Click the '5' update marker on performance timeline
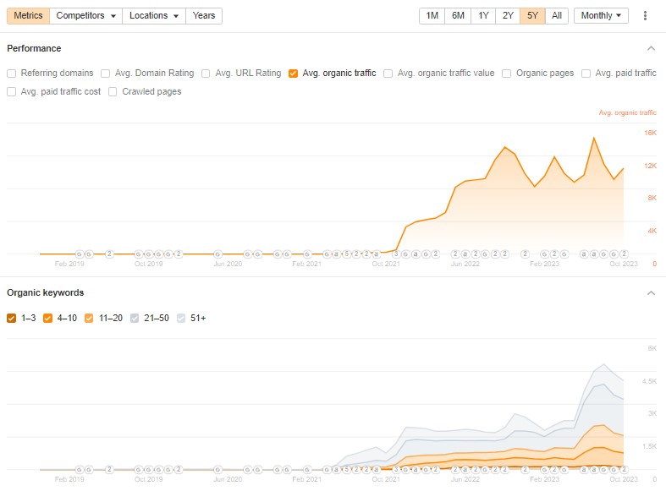The image size is (666, 491). tap(346, 254)
